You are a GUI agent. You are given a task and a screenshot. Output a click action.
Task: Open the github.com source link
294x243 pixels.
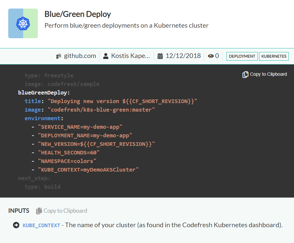80,56
